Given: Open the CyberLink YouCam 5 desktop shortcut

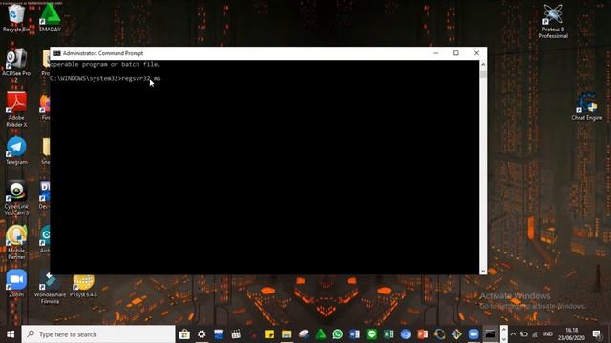Looking at the screenshot, I should [16, 198].
